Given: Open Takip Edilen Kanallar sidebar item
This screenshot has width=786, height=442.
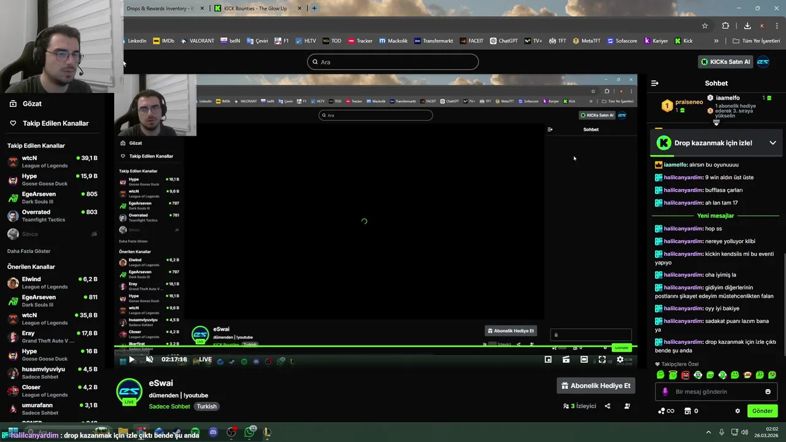Looking at the screenshot, I should click(x=49, y=123).
